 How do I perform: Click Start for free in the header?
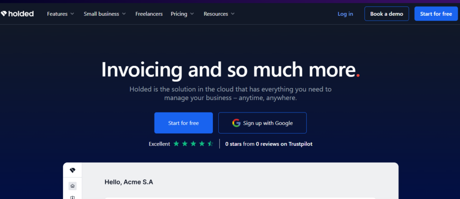pyautogui.click(x=436, y=14)
